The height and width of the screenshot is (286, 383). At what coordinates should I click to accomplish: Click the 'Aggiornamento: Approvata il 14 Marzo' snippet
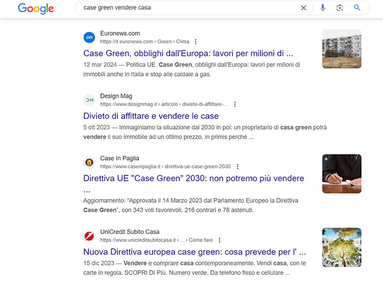pos(191,205)
